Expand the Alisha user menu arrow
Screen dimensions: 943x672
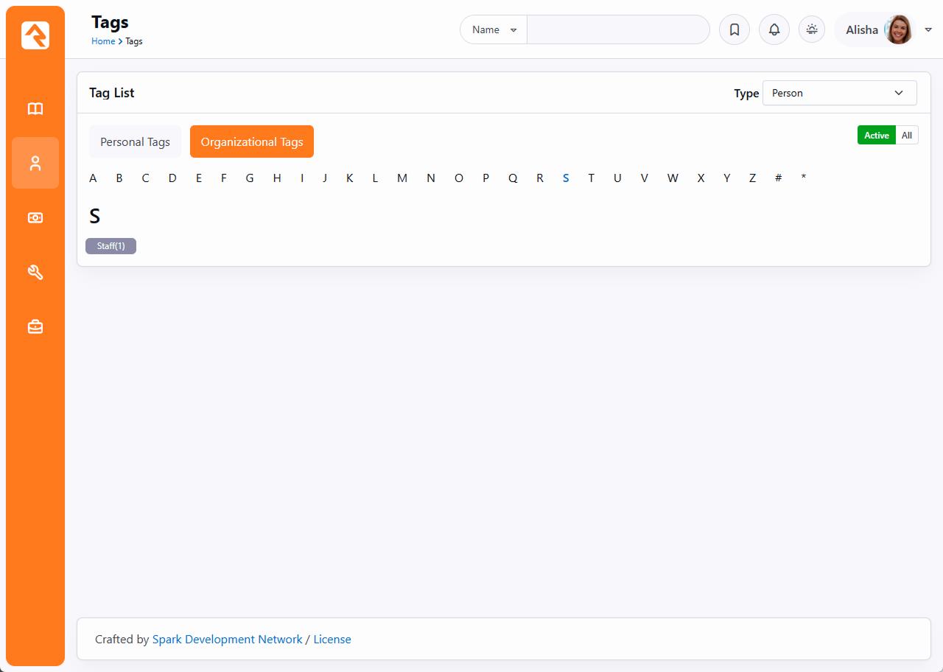[x=928, y=30]
